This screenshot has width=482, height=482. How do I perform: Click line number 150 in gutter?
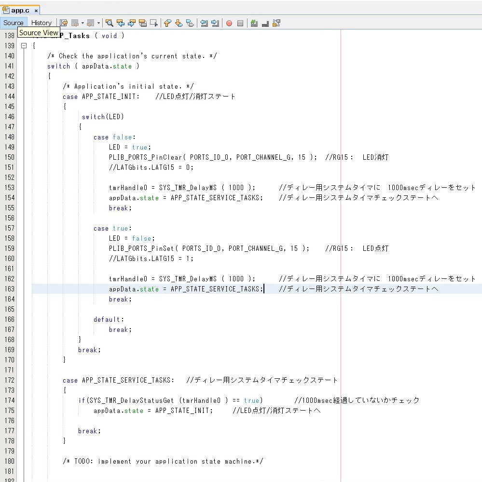[x=10, y=157]
